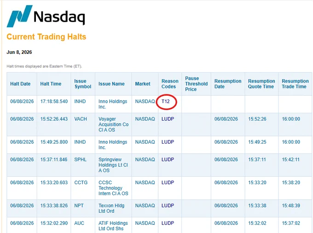Click resumption trade time 15:37:02

tap(291, 223)
